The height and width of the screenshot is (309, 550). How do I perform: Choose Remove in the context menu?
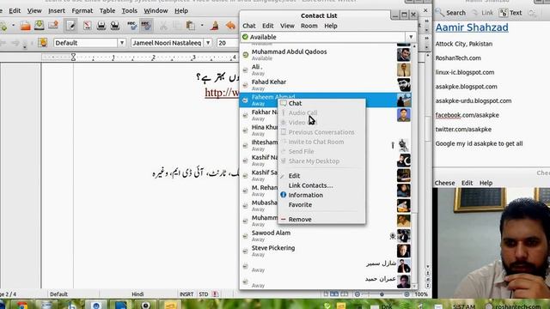click(x=321, y=220)
